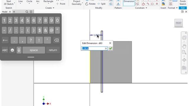Expand the Constrain panel
This screenshot has height=106, width=189.
(141, 8)
